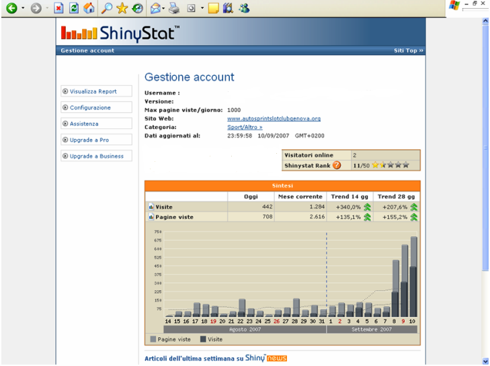Expand the dropdown arrow beside the Edit icon
The image size is (490, 366).
point(202,8)
